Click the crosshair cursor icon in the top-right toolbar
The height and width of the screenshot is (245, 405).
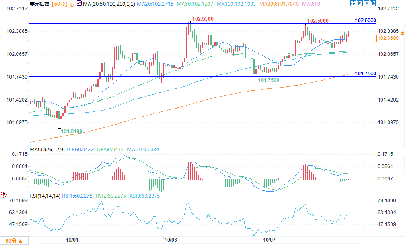[x=353, y=3]
